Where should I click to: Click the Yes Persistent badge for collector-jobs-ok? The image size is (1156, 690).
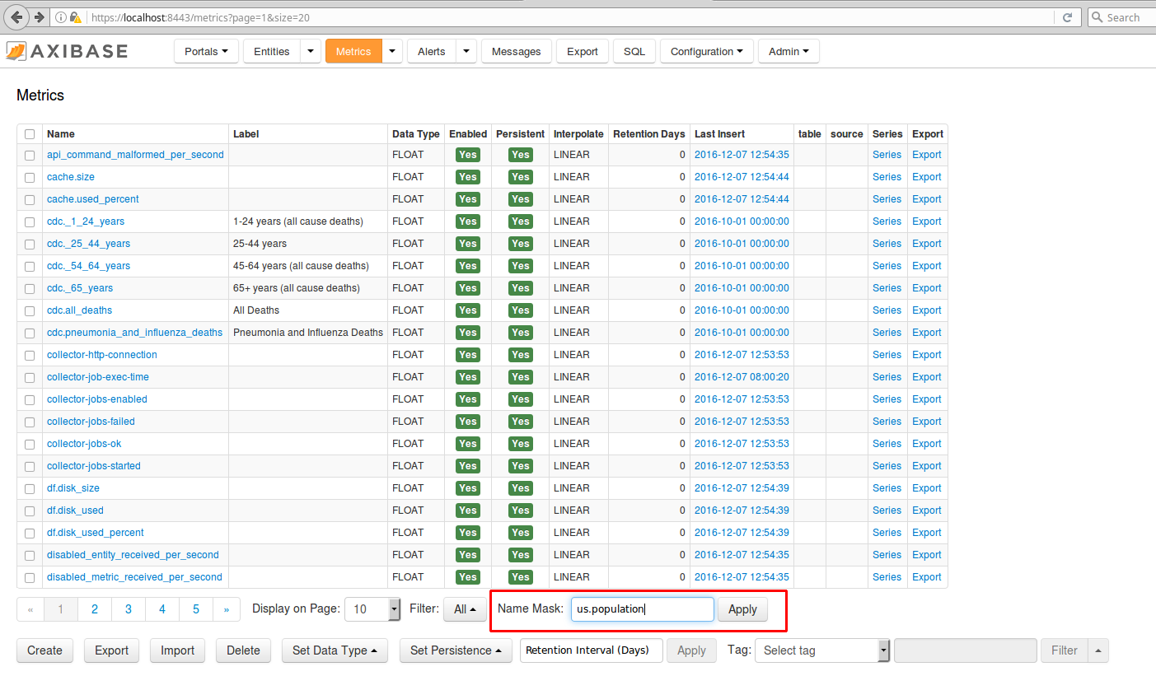[520, 444]
